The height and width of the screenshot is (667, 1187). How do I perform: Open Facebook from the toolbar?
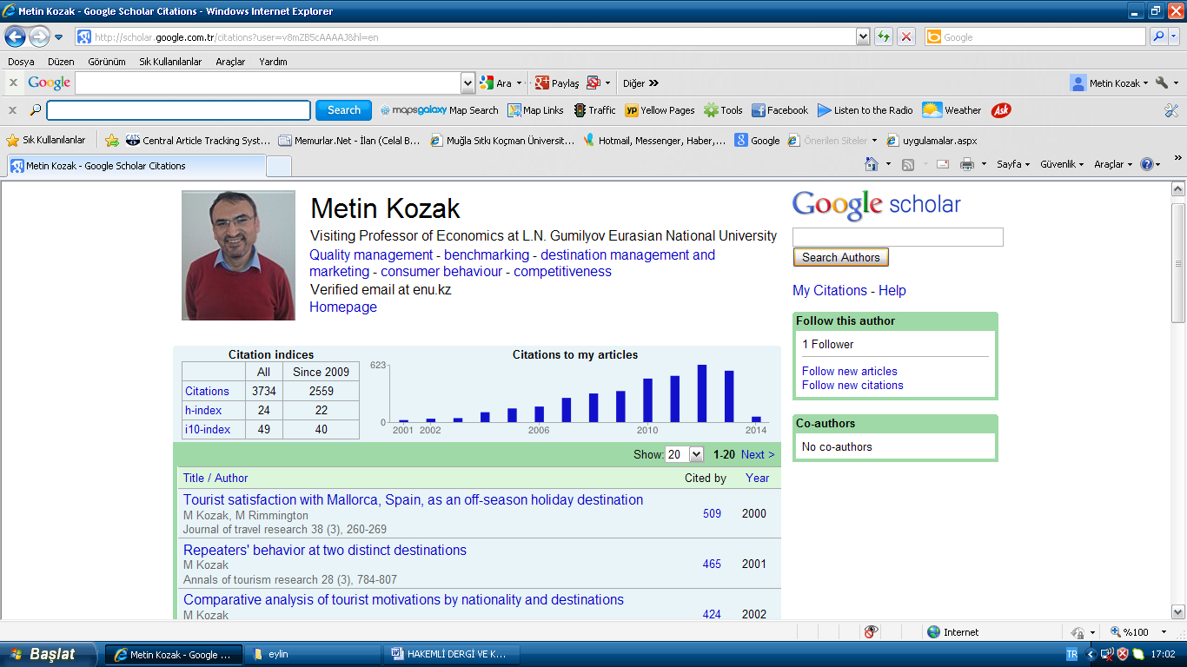[x=779, y=110]
